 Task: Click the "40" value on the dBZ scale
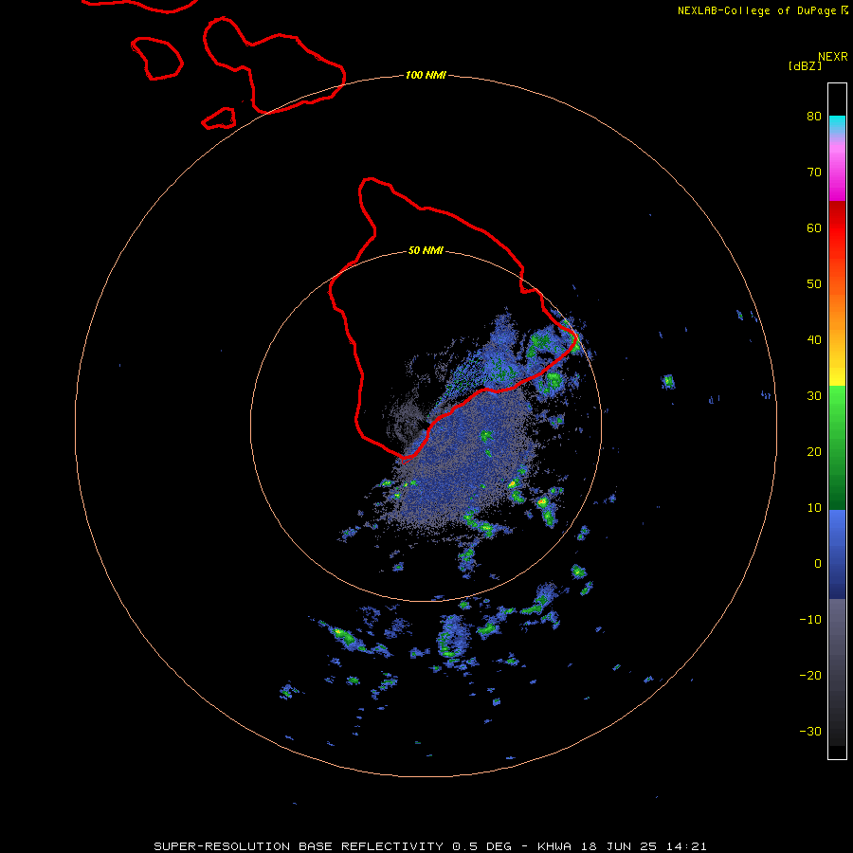click(814, 340)
